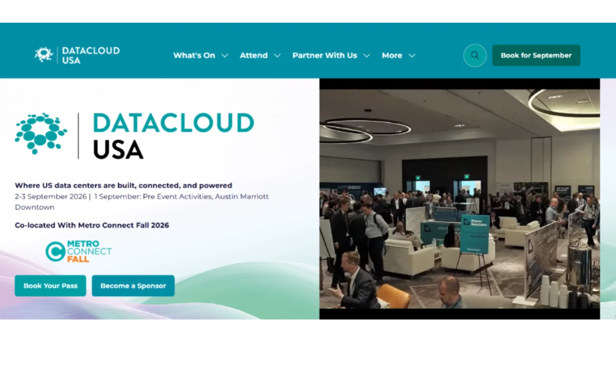Expand the Attend dropdown chevron
Image resolution: width=616 pixels, height=370 pixels.
[277, 56]
